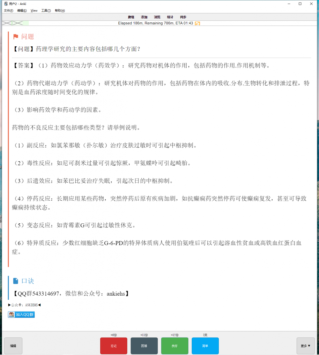
Task: Click the line starting '（5）变态反应'
Action: pos(75,225)
